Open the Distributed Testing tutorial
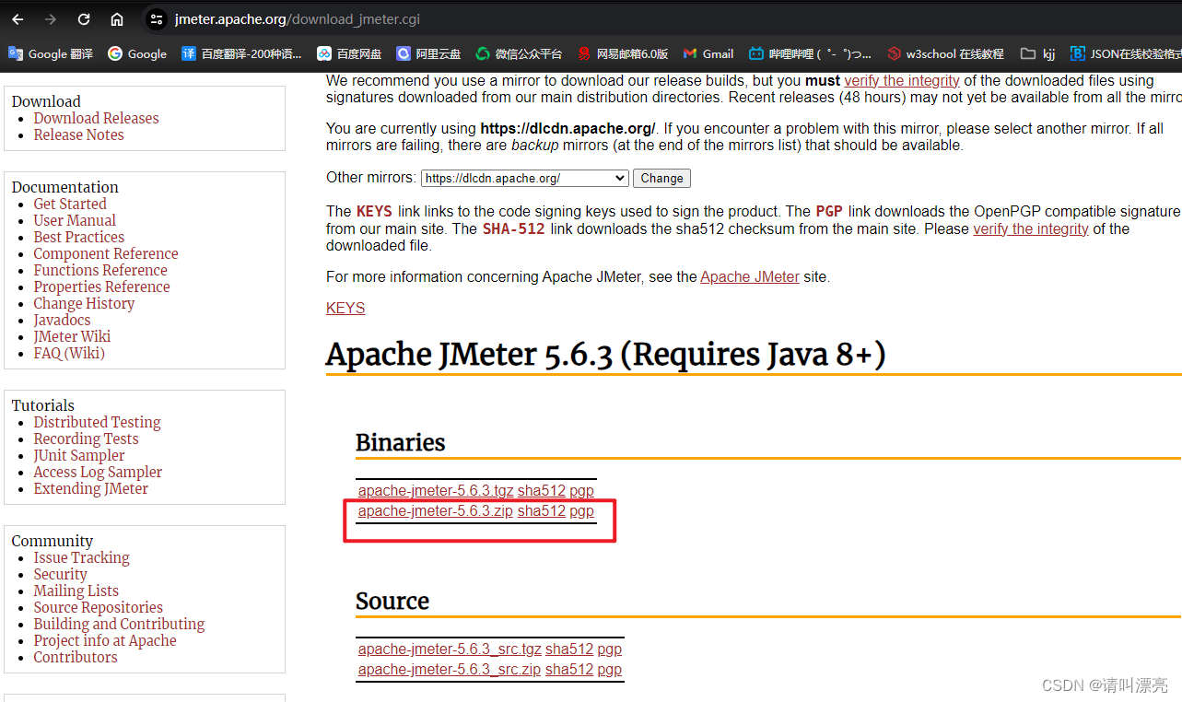 coord(97,422)
